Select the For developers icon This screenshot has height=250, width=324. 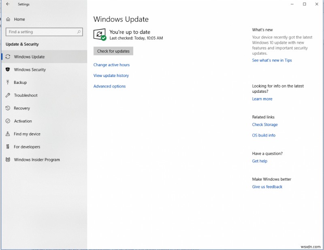(7, 147)
